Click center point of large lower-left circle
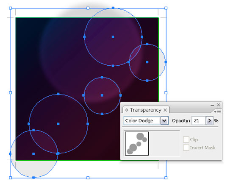This screenshot has height=184, width=233. [x=58, y=124]
